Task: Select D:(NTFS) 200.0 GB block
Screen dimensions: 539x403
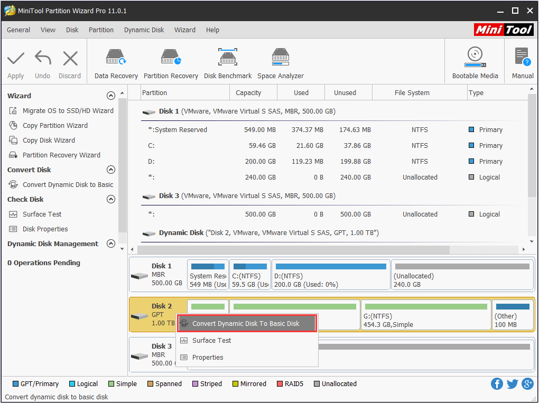Action: coord(331,275)
